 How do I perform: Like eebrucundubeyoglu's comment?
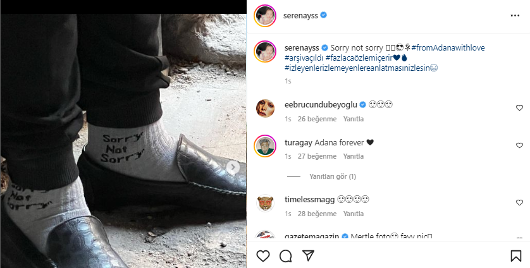pos(519,108)
